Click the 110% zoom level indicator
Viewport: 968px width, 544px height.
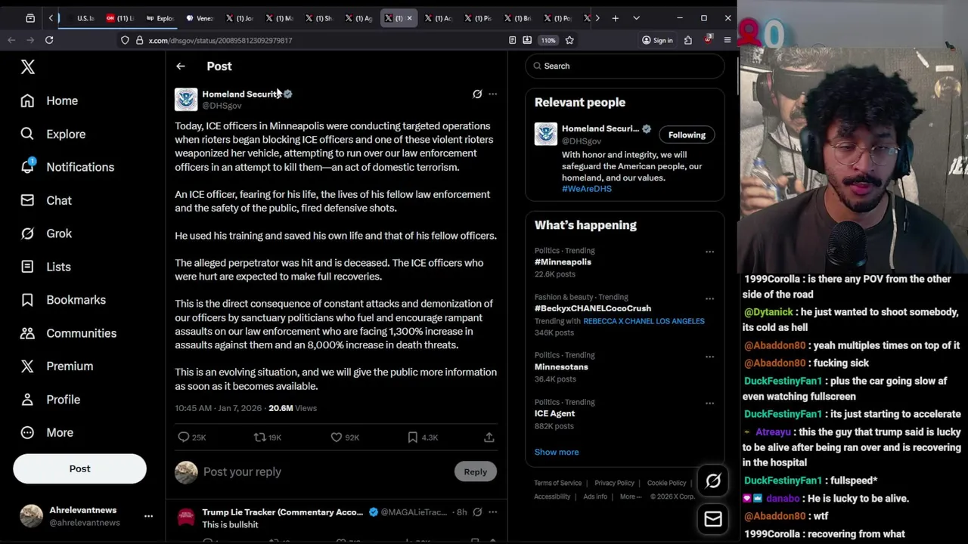(x=548, y=40)
